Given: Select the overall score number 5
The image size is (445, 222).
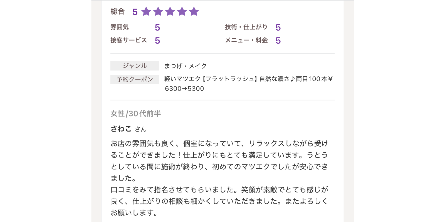Looking at the screenshot, I should 135,12.
